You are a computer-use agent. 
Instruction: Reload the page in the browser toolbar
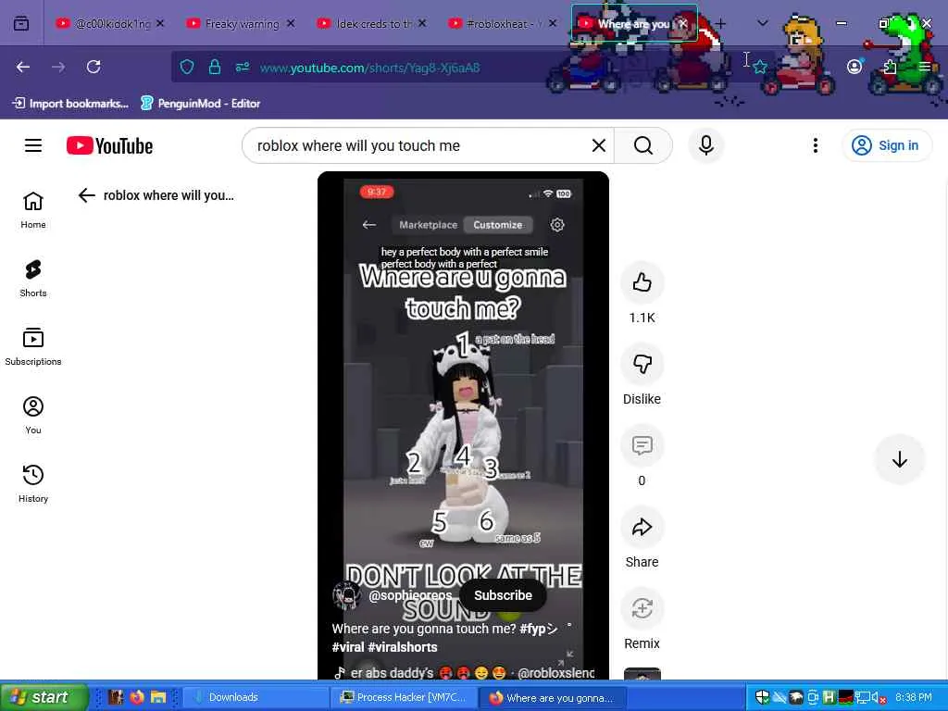click(x=94, y=67)
